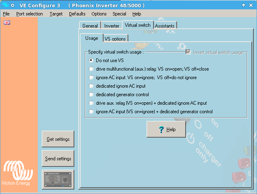The height and width of the screenshot is (194, 257).
Task: Close the VE Configure window
Action: [251, 5]
